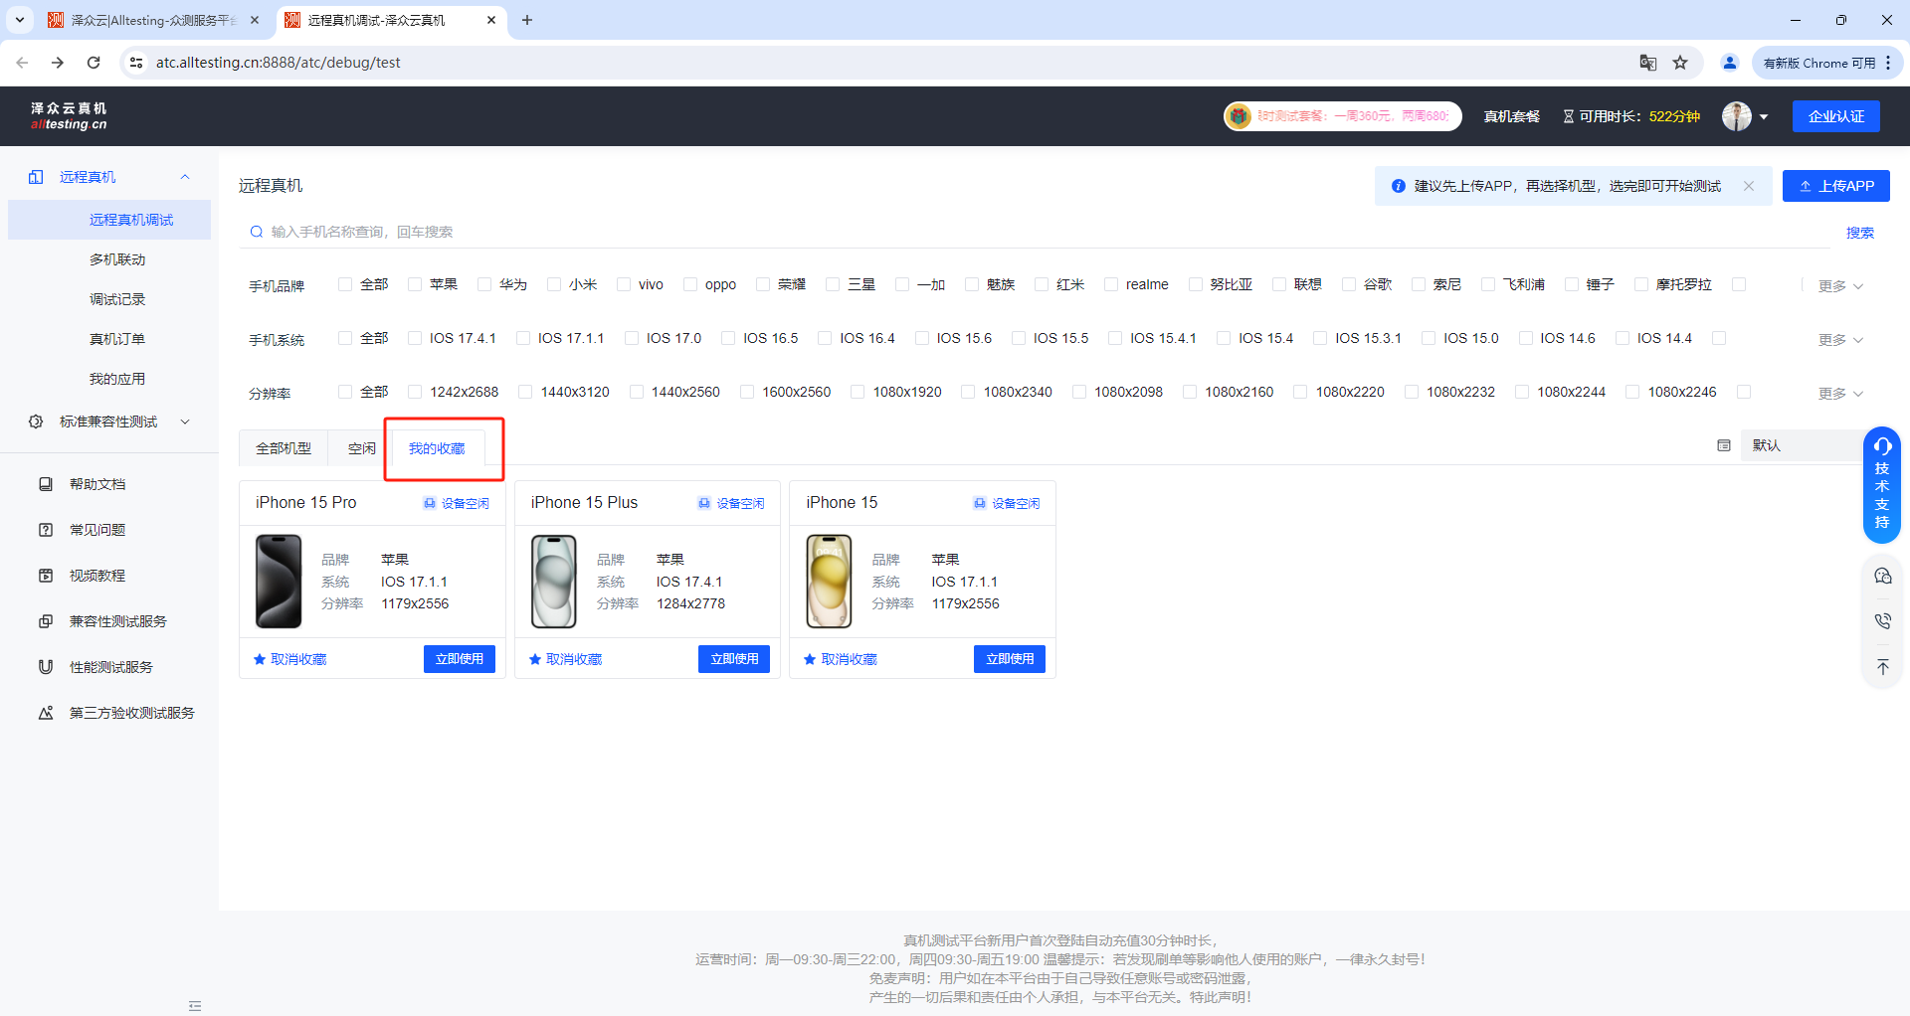The image size is (1910, 1016).
Task: Check the 苹果 brand checkbox
Action: [x=416, y=284]
